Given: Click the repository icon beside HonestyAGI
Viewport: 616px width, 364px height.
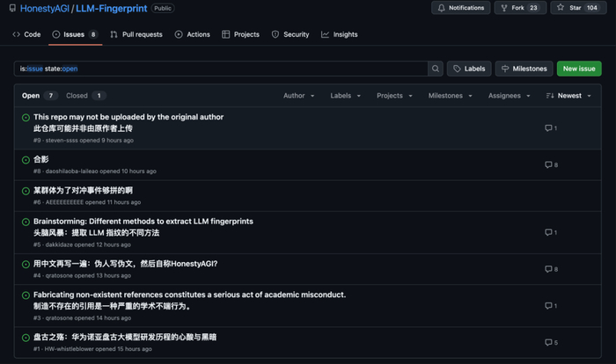Looking at the screenshot, I should pyautogui.click(x=12, y=8).
